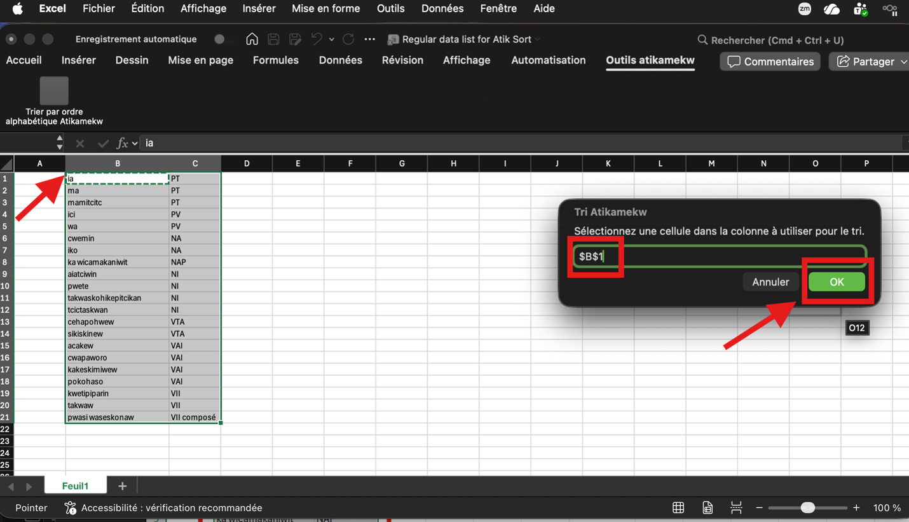Screen dimensions: 909x522
Task: Open the Commentaires pane
Action: [x=770, y=62]
